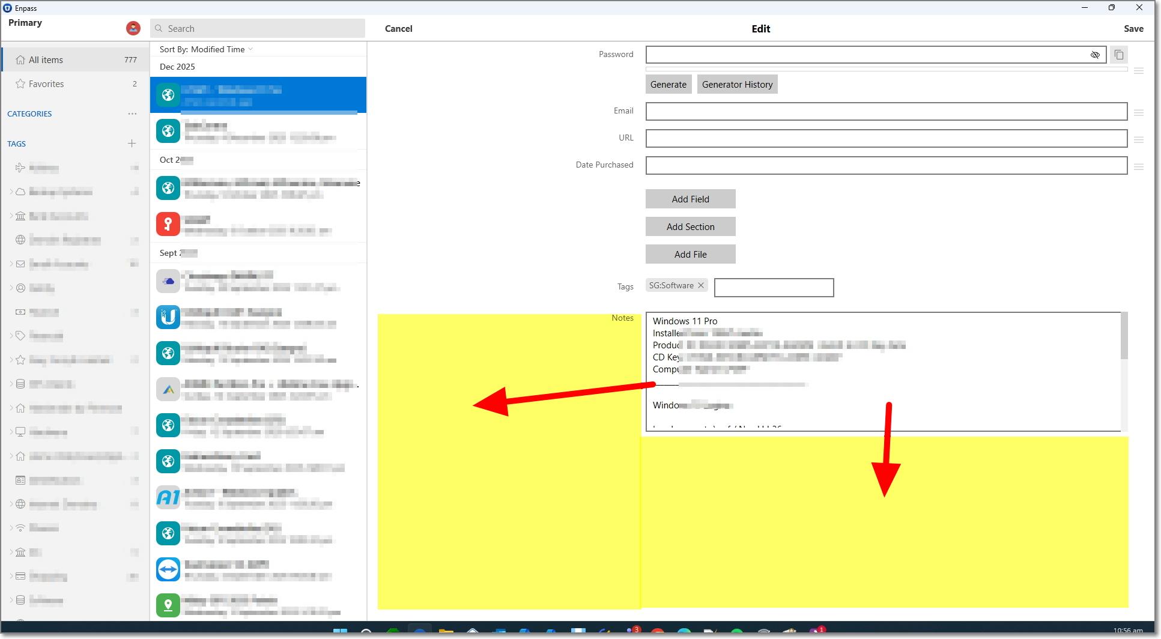The width and height of the screenshot is (1161, 639).
Task: Remove the SG:Software tag
Action: (x=700, y=285)
